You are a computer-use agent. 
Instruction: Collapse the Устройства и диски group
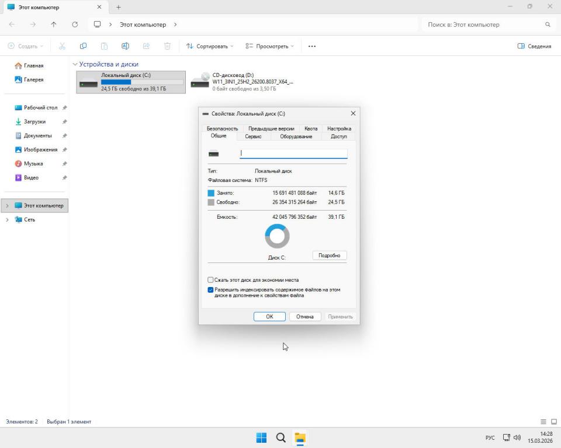75,64
